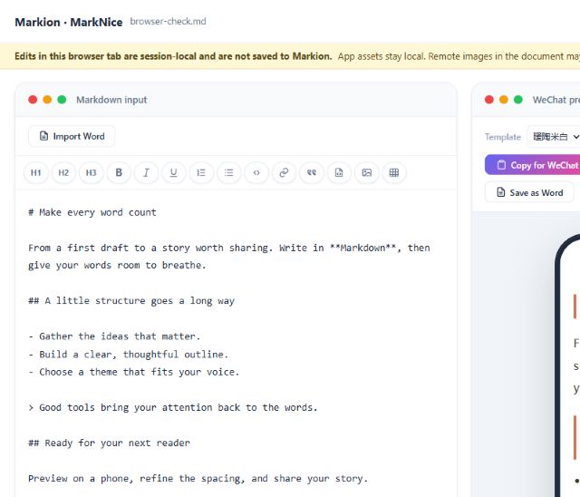Click the Copy for WeChat button
The height and width of the screenshot is (497, 580).
[533, 165]
